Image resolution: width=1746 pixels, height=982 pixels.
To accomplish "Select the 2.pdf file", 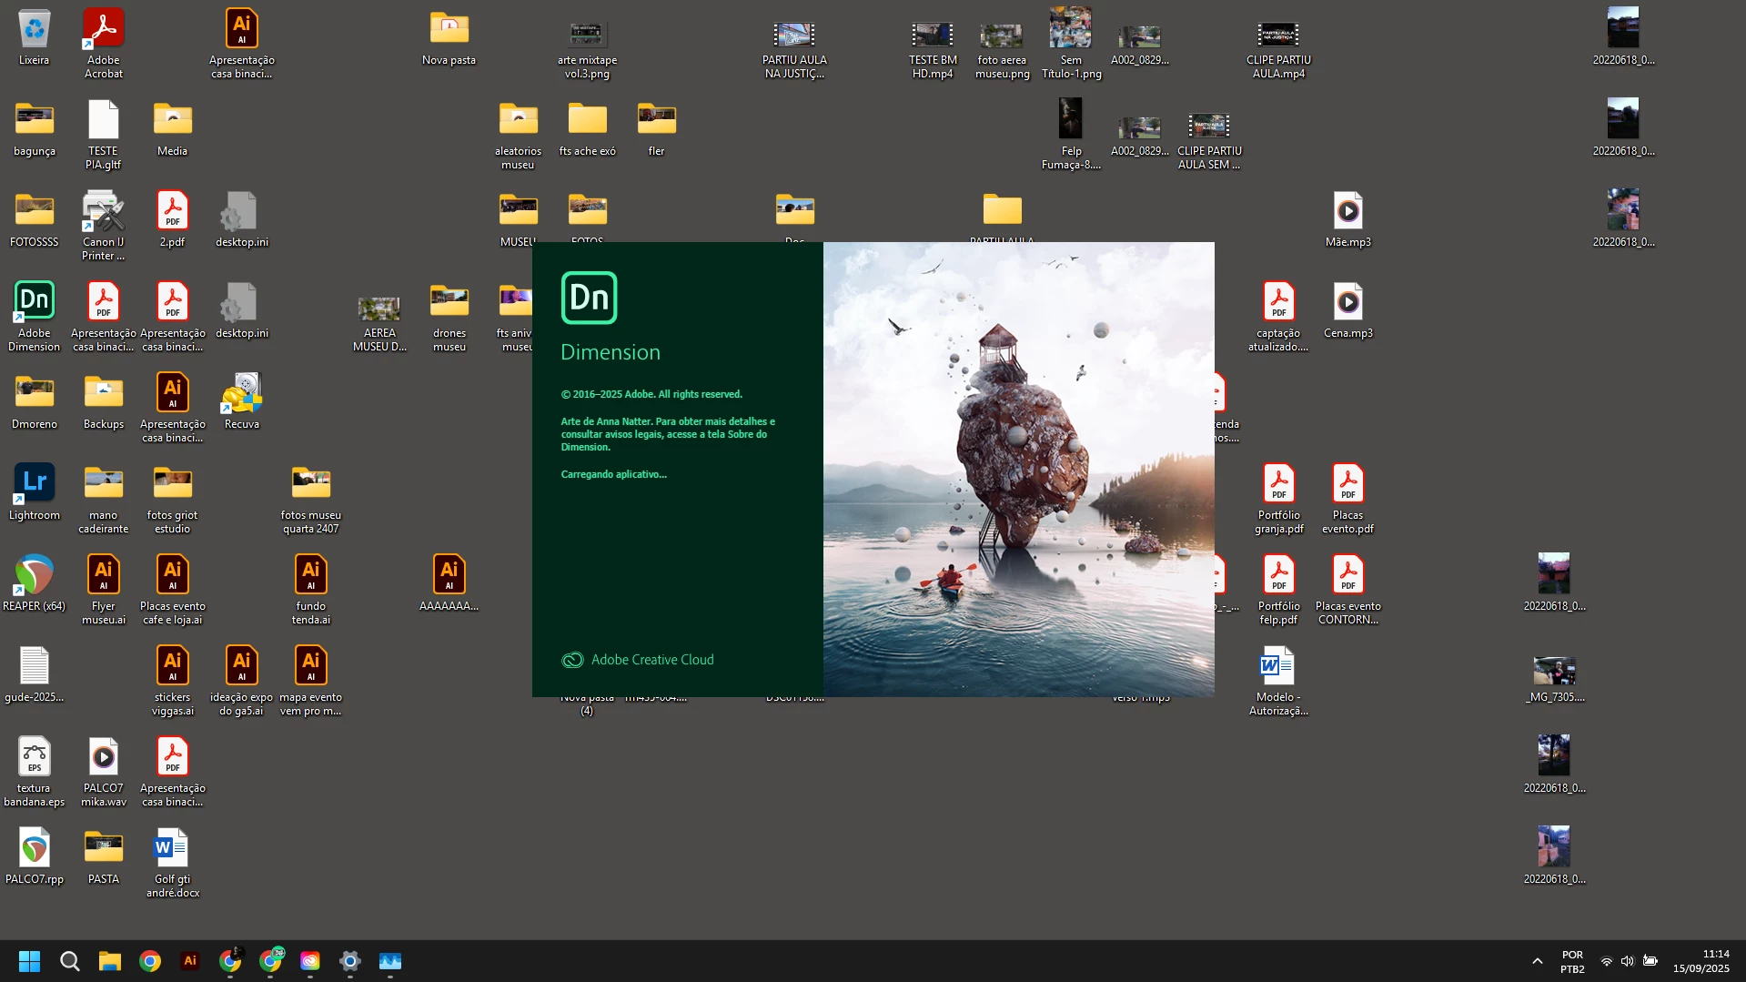I will coord(173,219).
